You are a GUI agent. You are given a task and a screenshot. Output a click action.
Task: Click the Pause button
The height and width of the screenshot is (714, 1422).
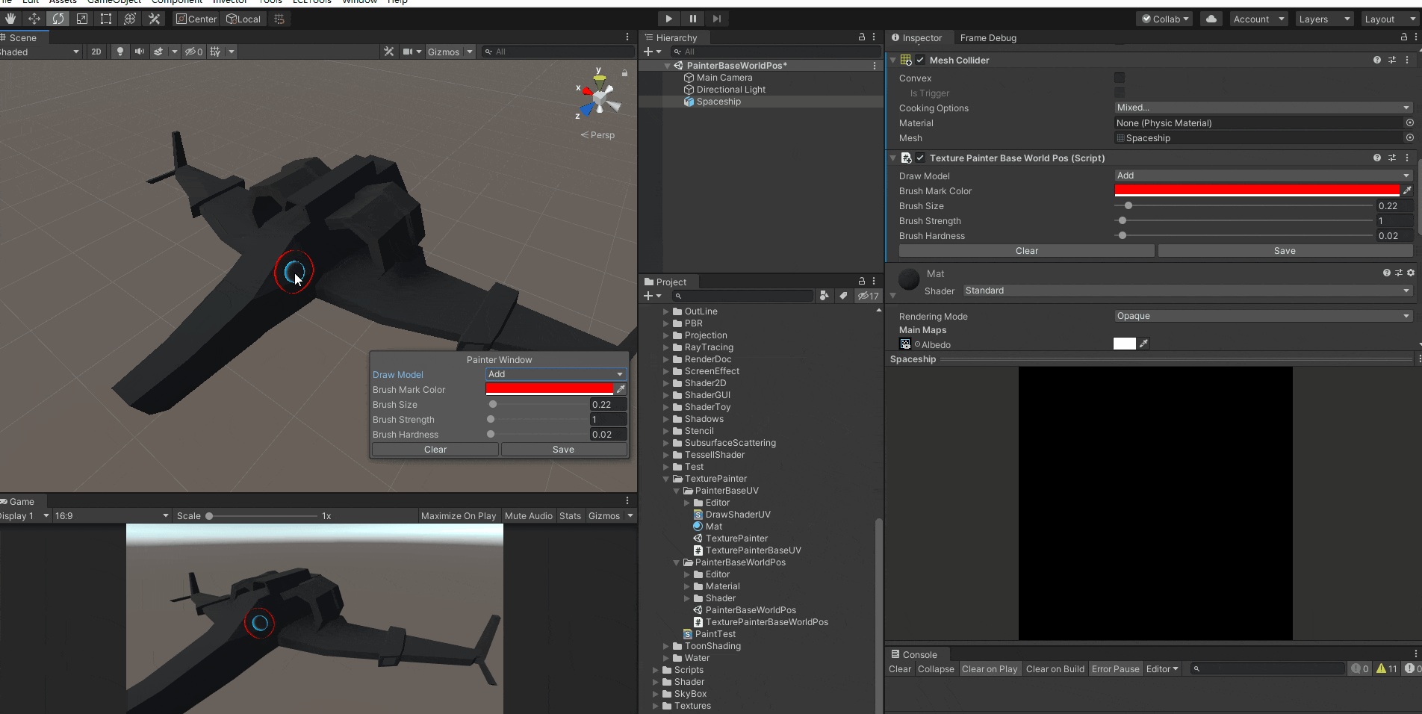693,19
